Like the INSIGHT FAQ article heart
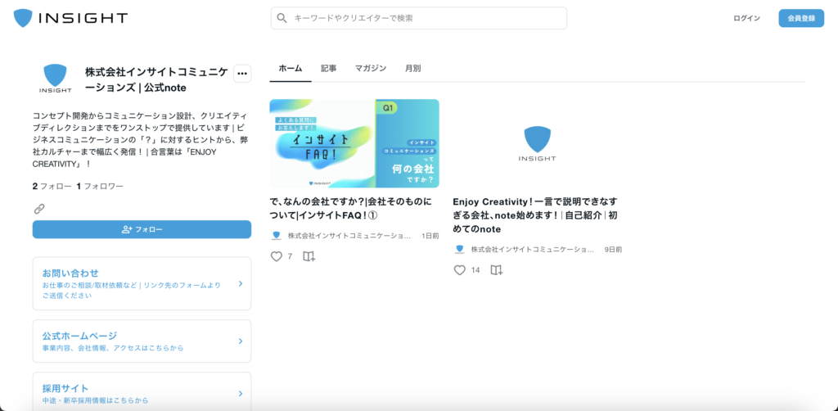Image resolution: width=838 pixels, height=411 pixels. 276,256
